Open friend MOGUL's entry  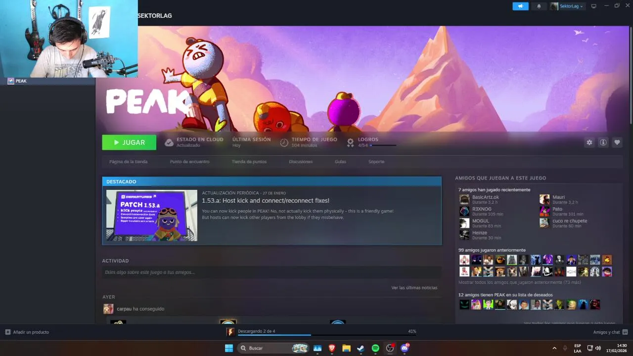tap(480, 223)
